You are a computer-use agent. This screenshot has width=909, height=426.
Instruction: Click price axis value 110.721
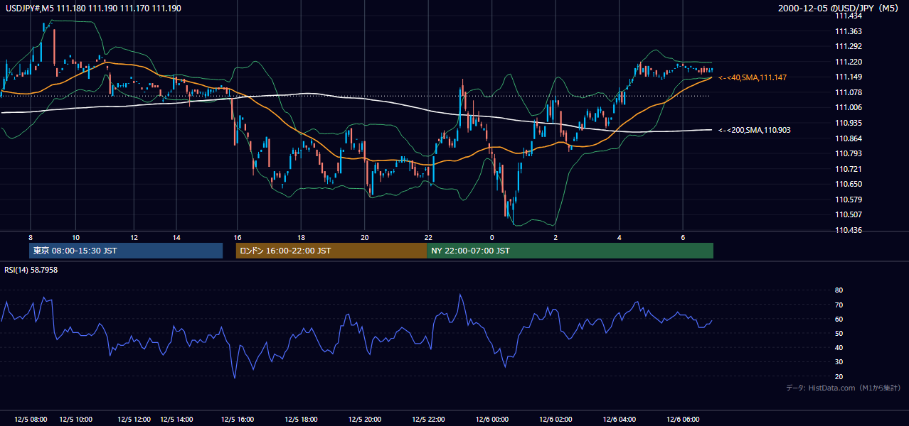(x=847, y=169)
